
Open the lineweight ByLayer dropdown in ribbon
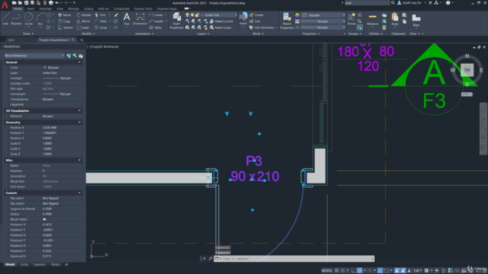coord(324,21)
